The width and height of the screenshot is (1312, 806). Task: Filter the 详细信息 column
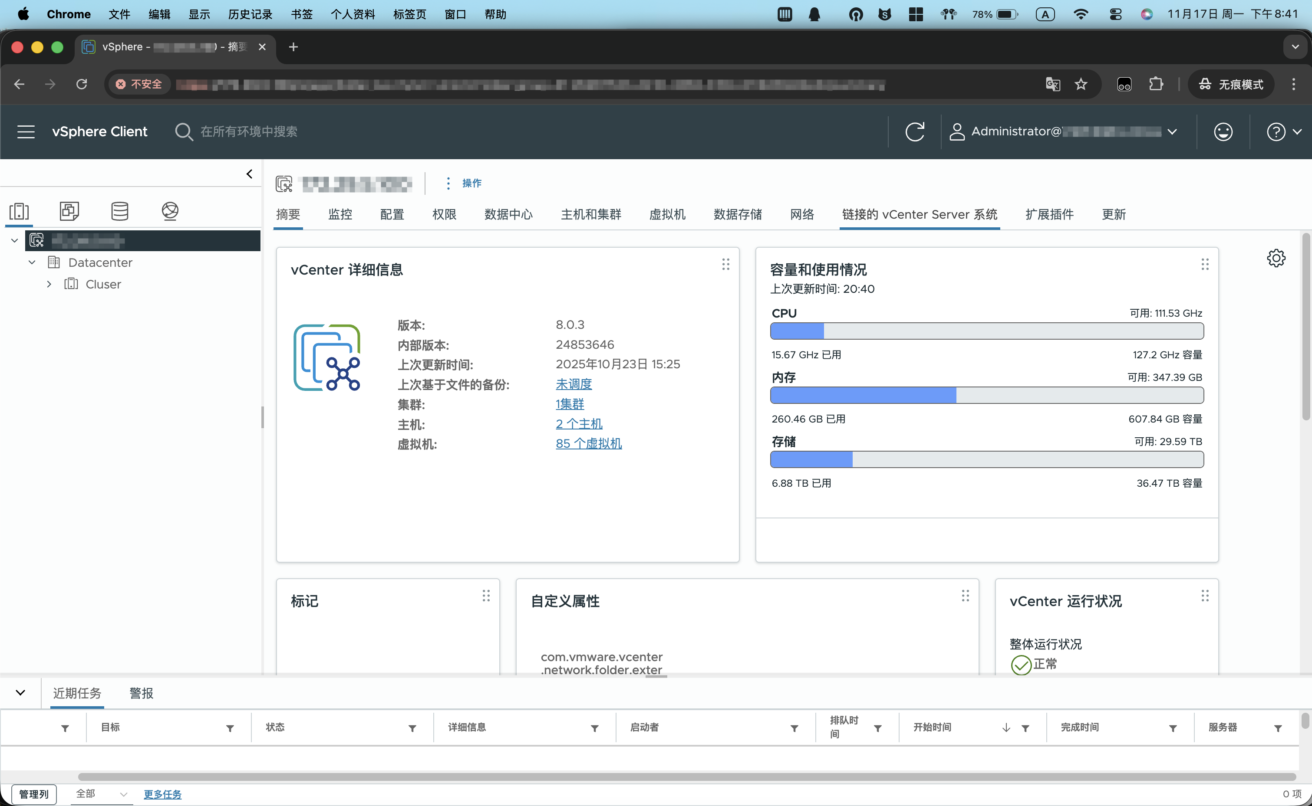[595, 728]
